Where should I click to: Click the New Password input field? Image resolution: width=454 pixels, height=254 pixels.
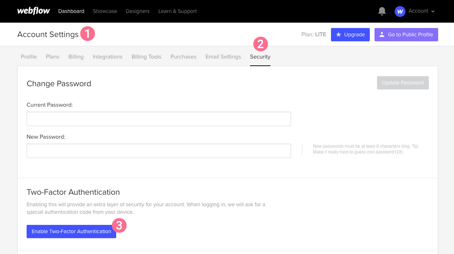[x=159, y=151]
